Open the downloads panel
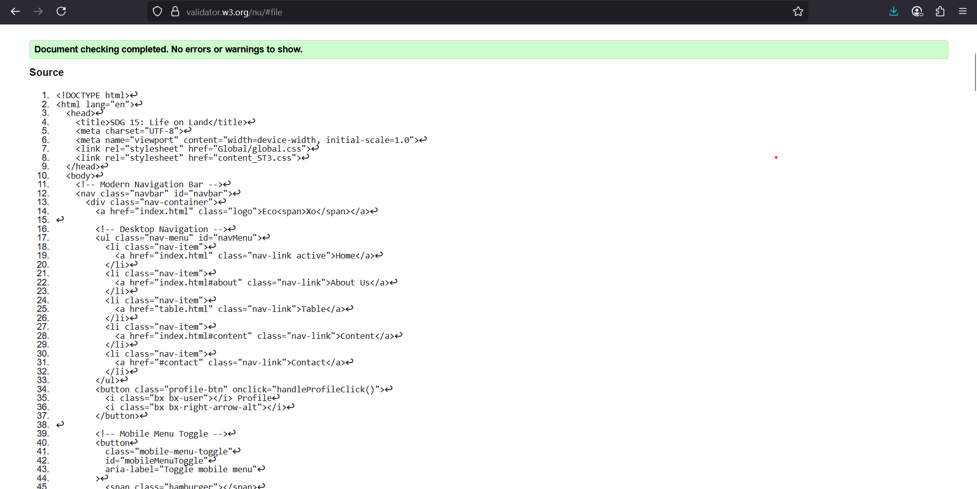977x489 pixels. pos(893,11)
